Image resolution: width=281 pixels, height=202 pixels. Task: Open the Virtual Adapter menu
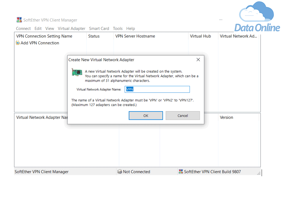(x=71, y=28)
